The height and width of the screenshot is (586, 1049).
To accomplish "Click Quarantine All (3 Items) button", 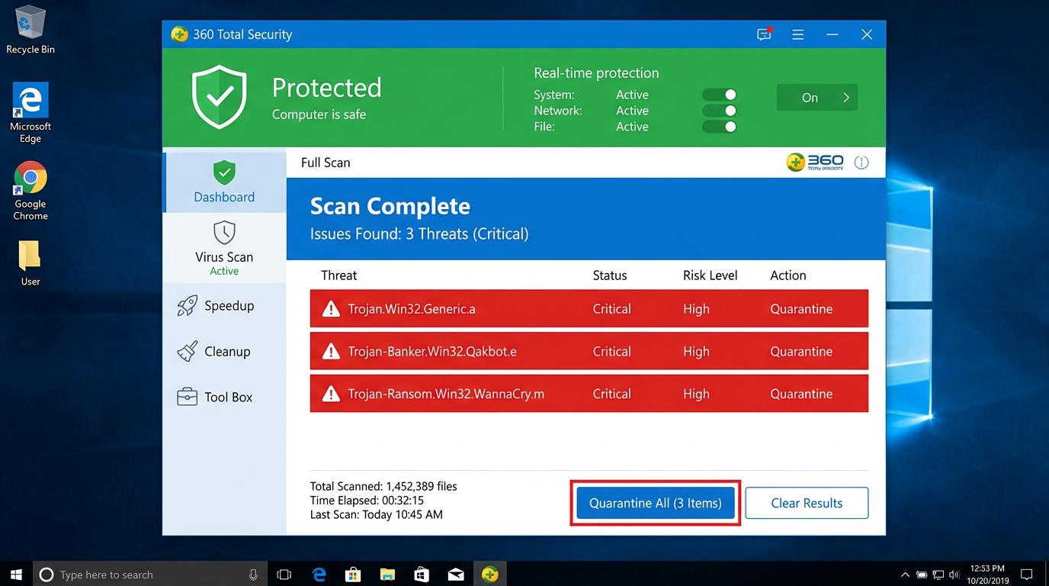I will [x=655, y=503].
